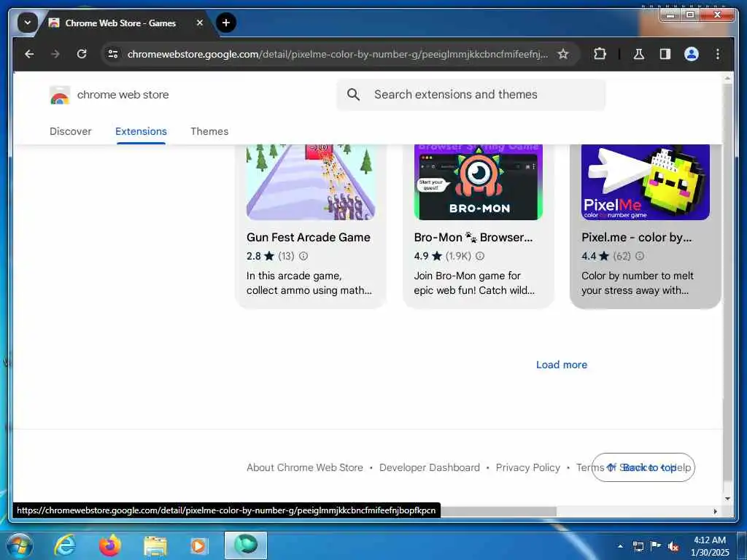Open the taskbar clock and date
This screenshot has height=560, width=747.
(710, 546)
